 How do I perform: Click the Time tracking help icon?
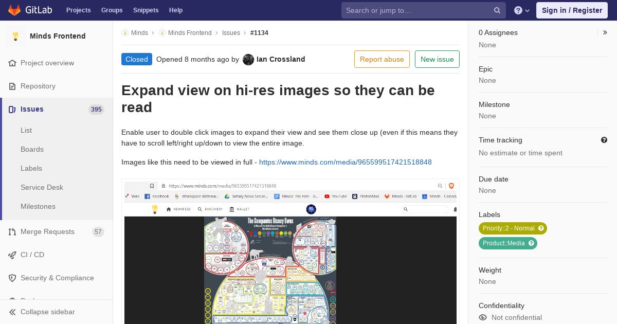pos(604,140)
